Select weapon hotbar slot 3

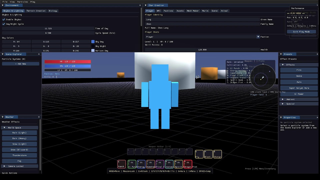point(145,151)
